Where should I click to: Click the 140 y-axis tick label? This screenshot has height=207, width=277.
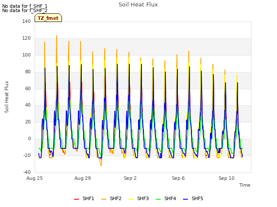(x=26, y=21)
